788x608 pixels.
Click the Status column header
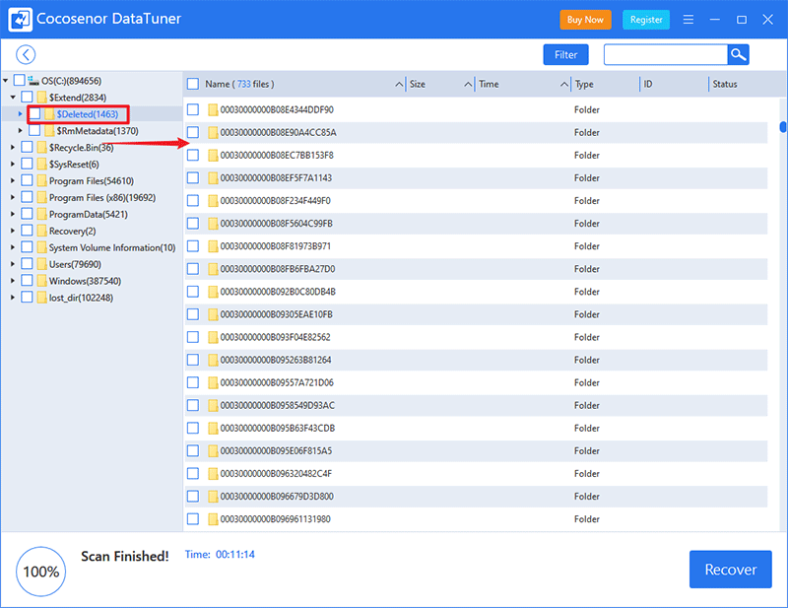click(x=725, y=84)
